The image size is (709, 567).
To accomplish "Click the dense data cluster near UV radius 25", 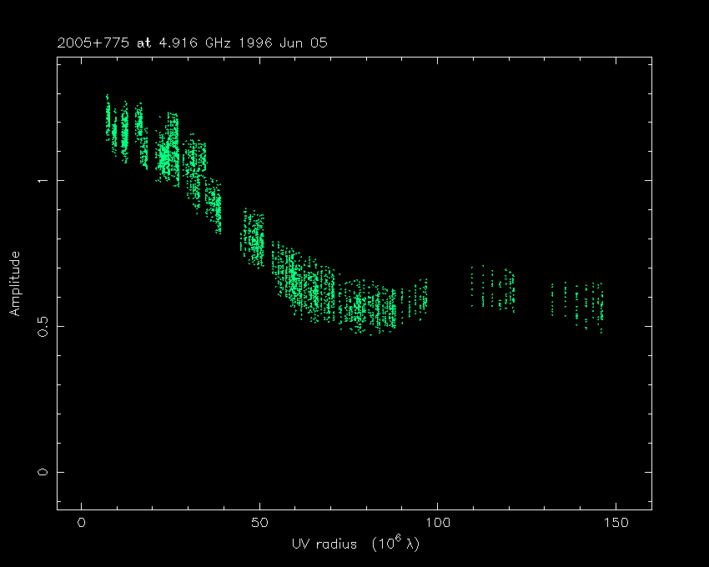I will pyautogui.click(x=170, y=150).
